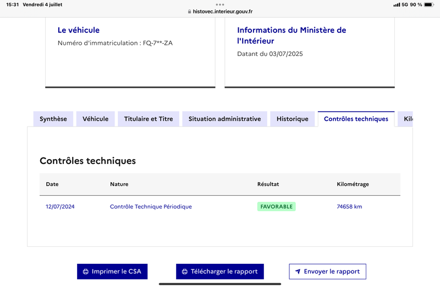The width and height of the screenshot is (440, 288).
Task: Open the partially visible tab after Contrôles techniques
Action: click(406, 119)
